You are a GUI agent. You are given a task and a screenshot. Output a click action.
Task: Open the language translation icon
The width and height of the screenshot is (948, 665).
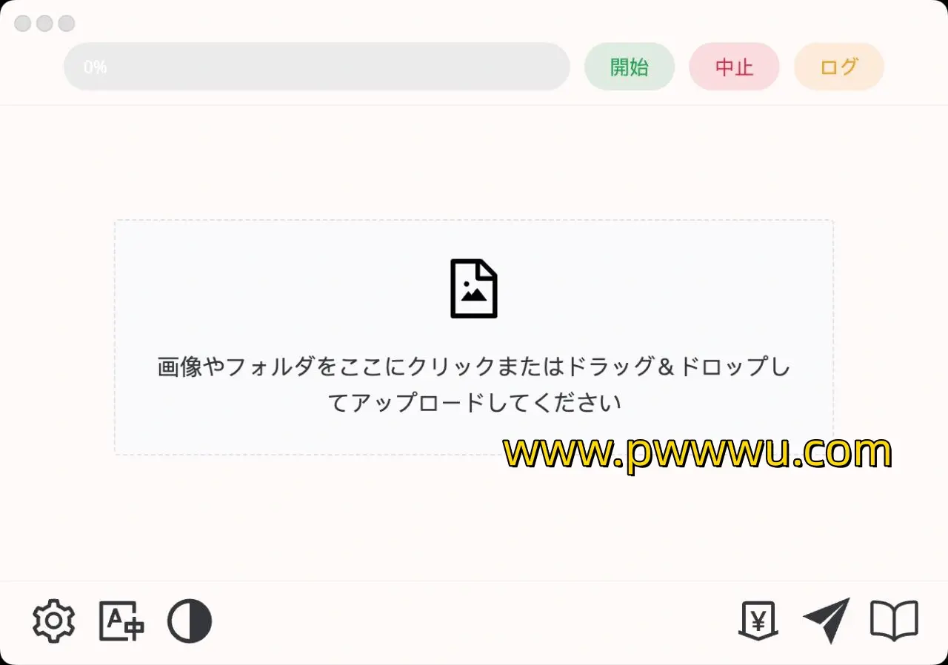click(x=121, y=621)
